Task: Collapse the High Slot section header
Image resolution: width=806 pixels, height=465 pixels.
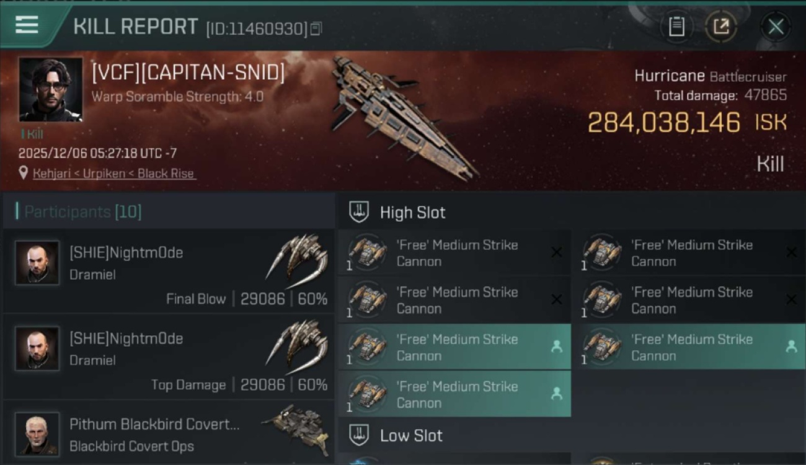Action: pyautogui.click(x=412, y=213)
